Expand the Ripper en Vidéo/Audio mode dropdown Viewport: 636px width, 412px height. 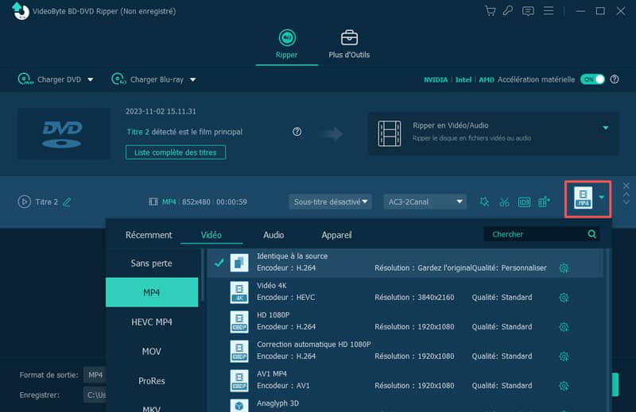(605, 127)
